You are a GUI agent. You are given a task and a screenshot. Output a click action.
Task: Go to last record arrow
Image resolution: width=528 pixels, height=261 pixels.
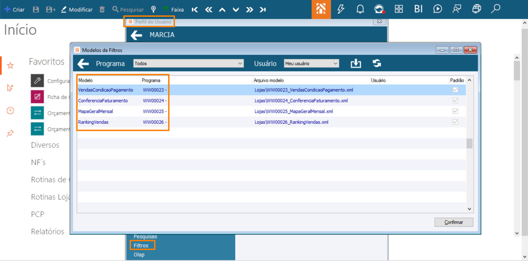coord(263,10)
